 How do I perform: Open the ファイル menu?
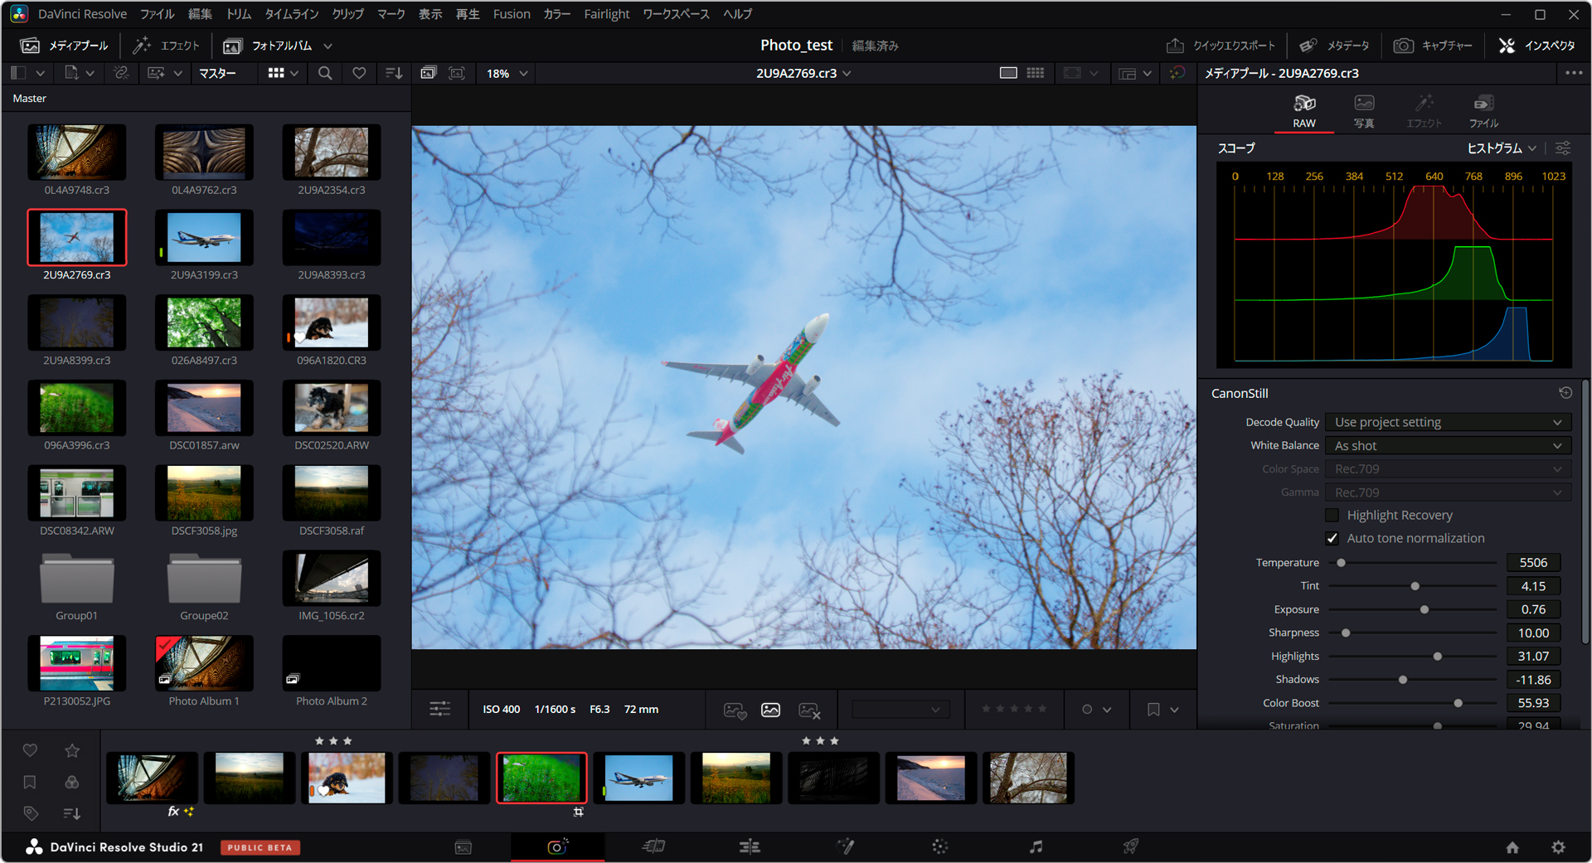[157, 14]
